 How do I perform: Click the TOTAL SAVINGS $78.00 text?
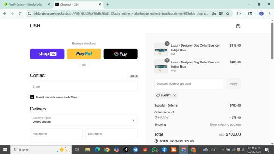tap(176, 141)
